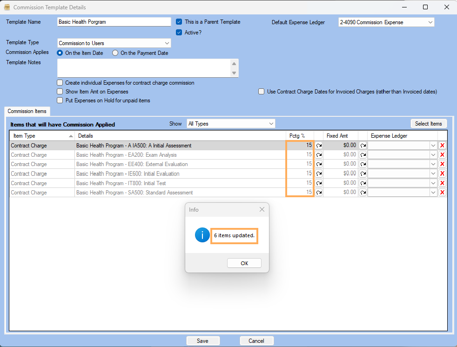Click the red X delete icon for IA500 row

(442, 146)
